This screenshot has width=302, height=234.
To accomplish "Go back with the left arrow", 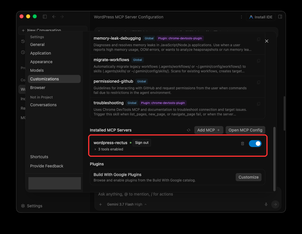I will (x=54, y=17).
